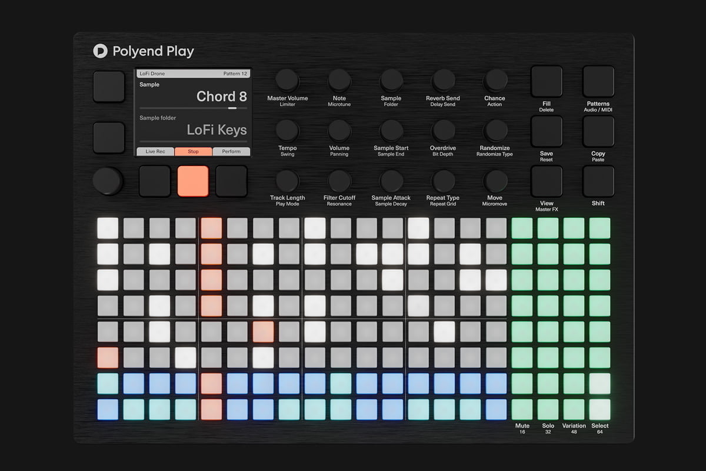Click the Move / Micromove knob
The width and height of the screenshot is (706, 471).
pyautogui.click(x=495, y=181)
